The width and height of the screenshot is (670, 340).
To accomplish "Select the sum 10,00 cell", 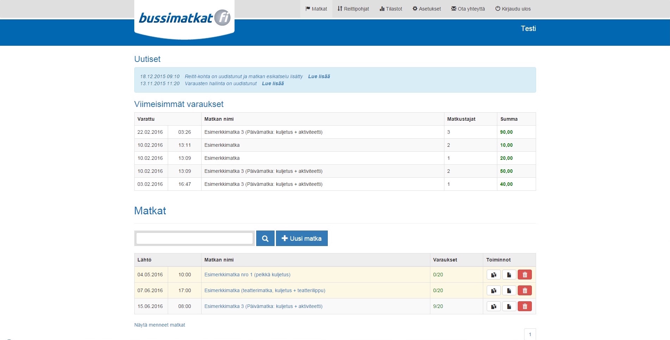I will point(516,145).
